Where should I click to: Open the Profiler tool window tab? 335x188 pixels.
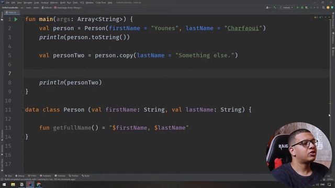pyautogui.click(x=73, y=176)
